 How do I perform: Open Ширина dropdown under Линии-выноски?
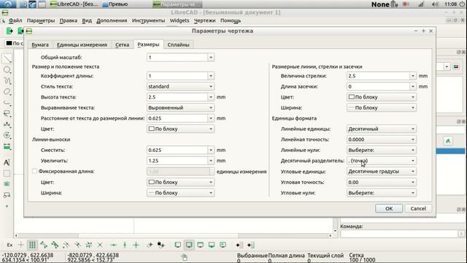point(180,193)
